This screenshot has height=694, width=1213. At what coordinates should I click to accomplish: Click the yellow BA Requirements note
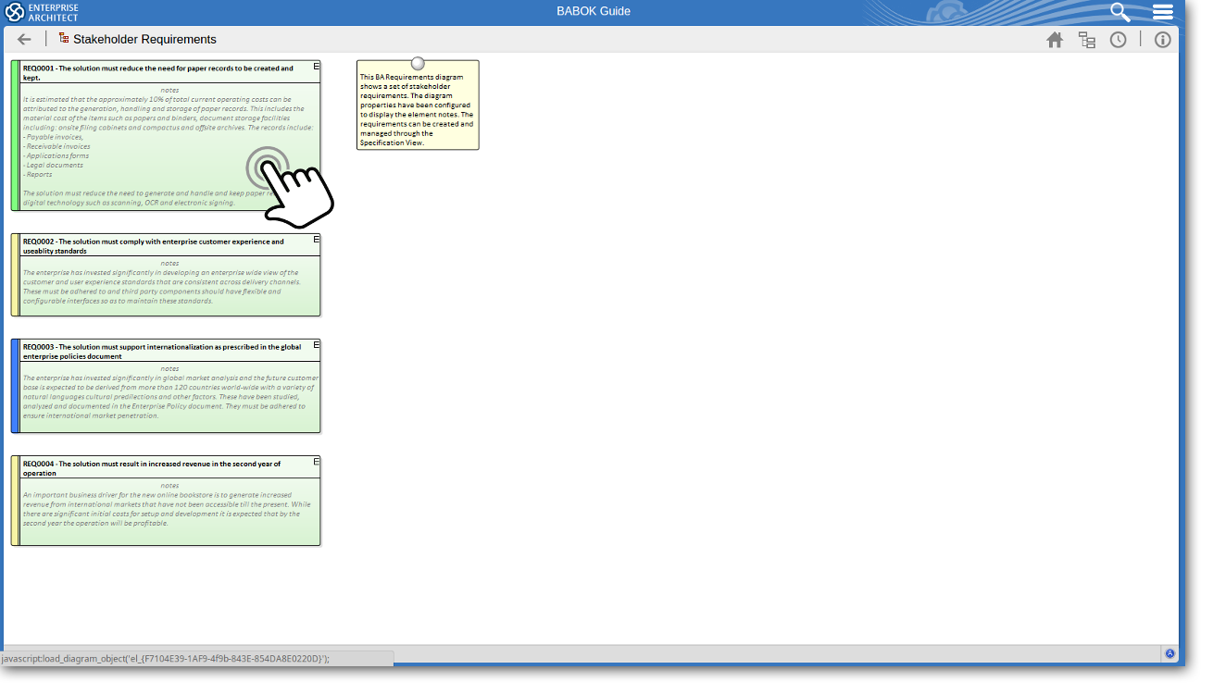(418, 109)
